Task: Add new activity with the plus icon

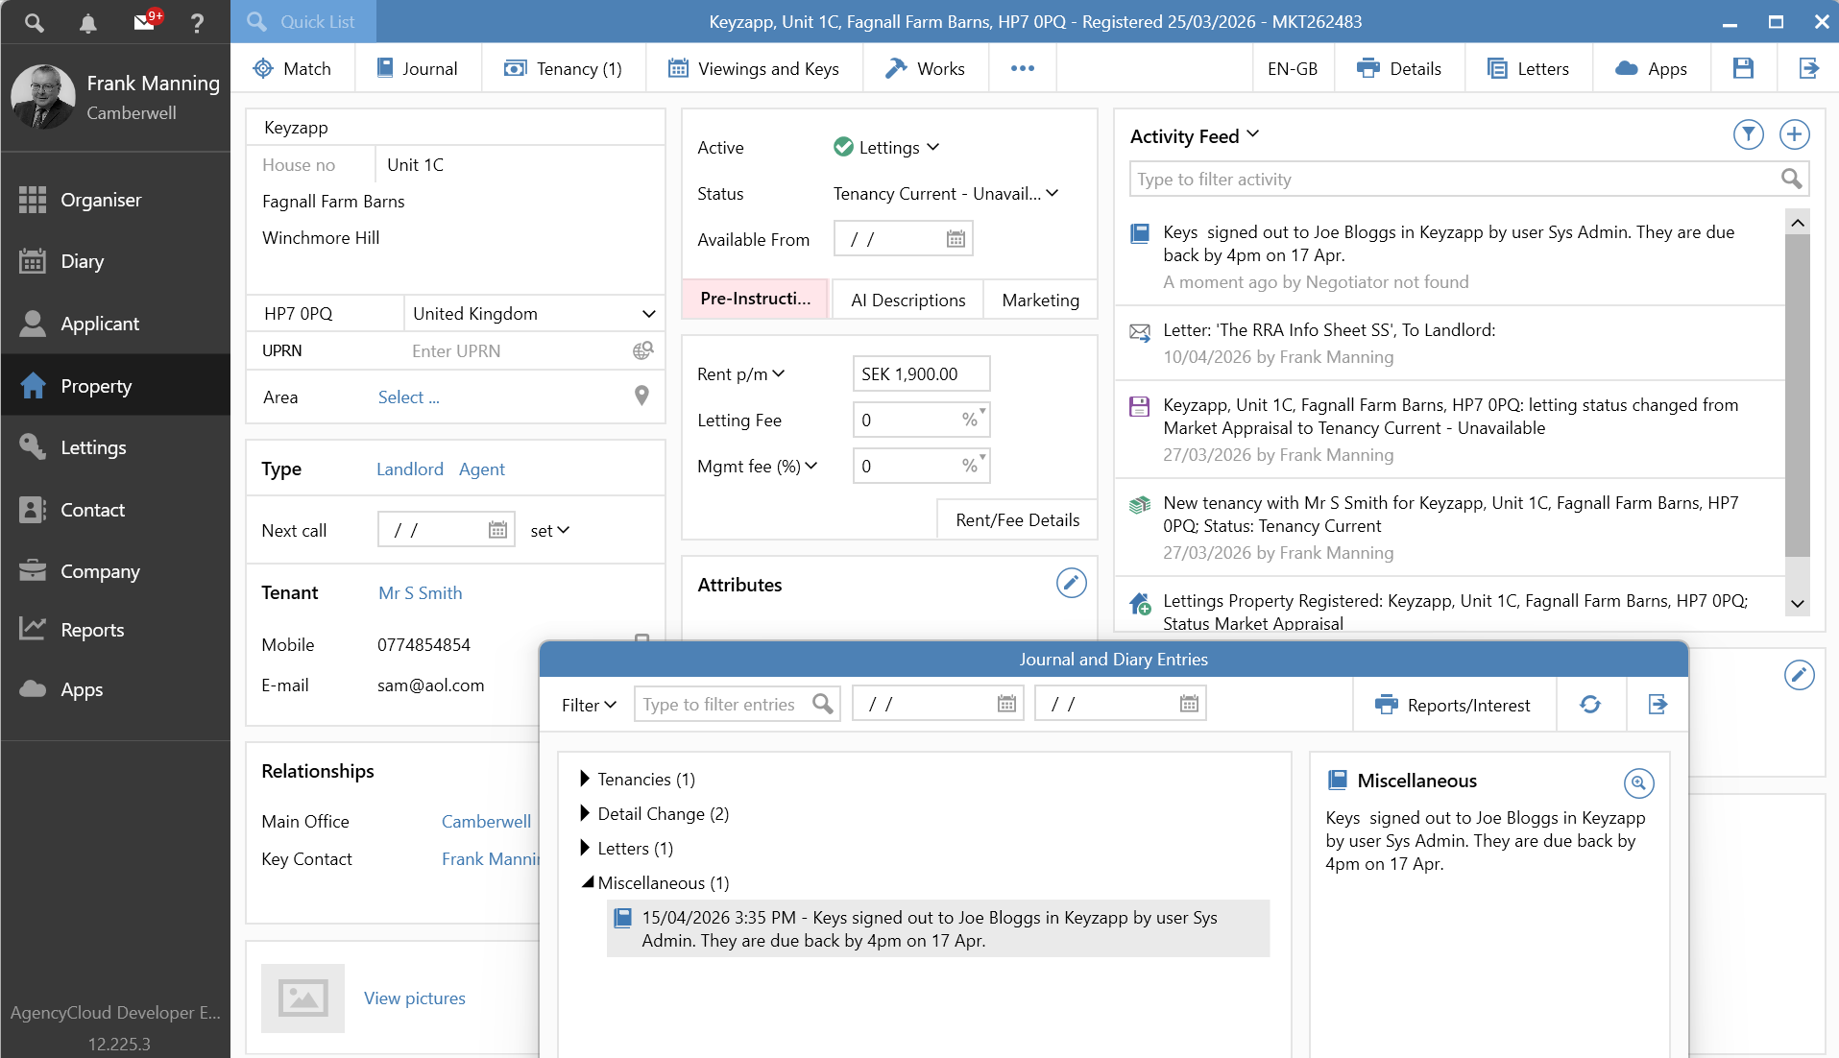Action: (1794, 134)
